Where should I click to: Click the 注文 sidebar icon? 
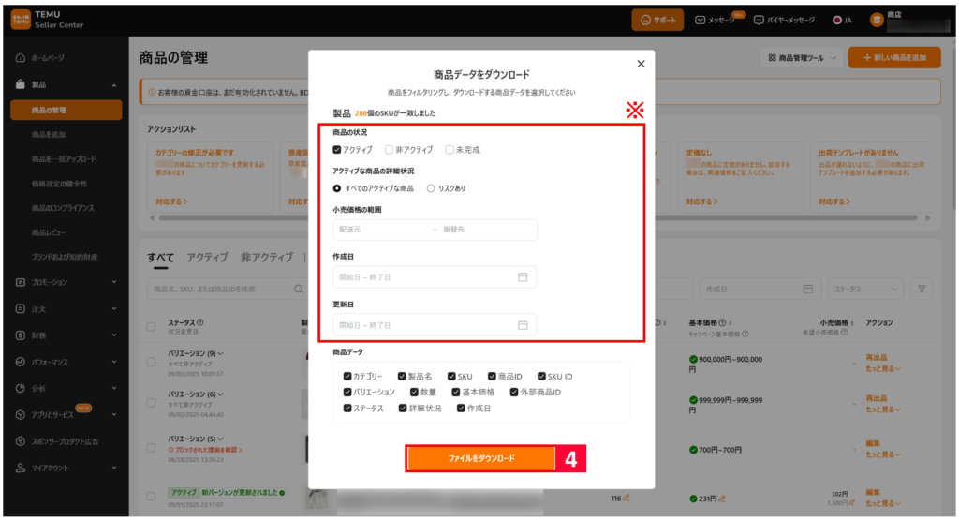(x=21, y=308)
